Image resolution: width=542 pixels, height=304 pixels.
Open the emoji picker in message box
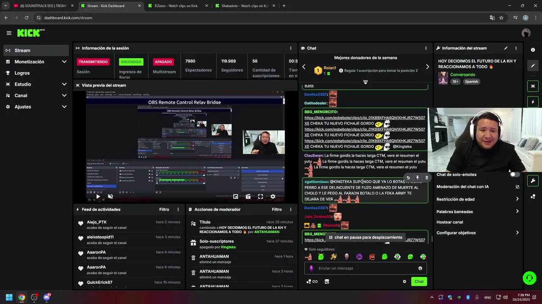point(420,268)
